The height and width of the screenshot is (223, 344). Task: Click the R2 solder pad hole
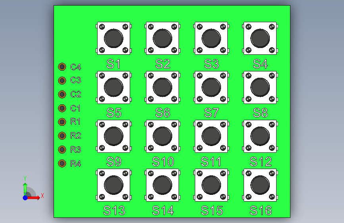click(x=62, y=136)
